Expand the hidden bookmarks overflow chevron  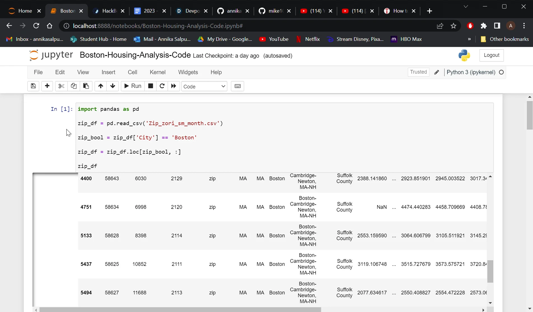pos(469,39)
